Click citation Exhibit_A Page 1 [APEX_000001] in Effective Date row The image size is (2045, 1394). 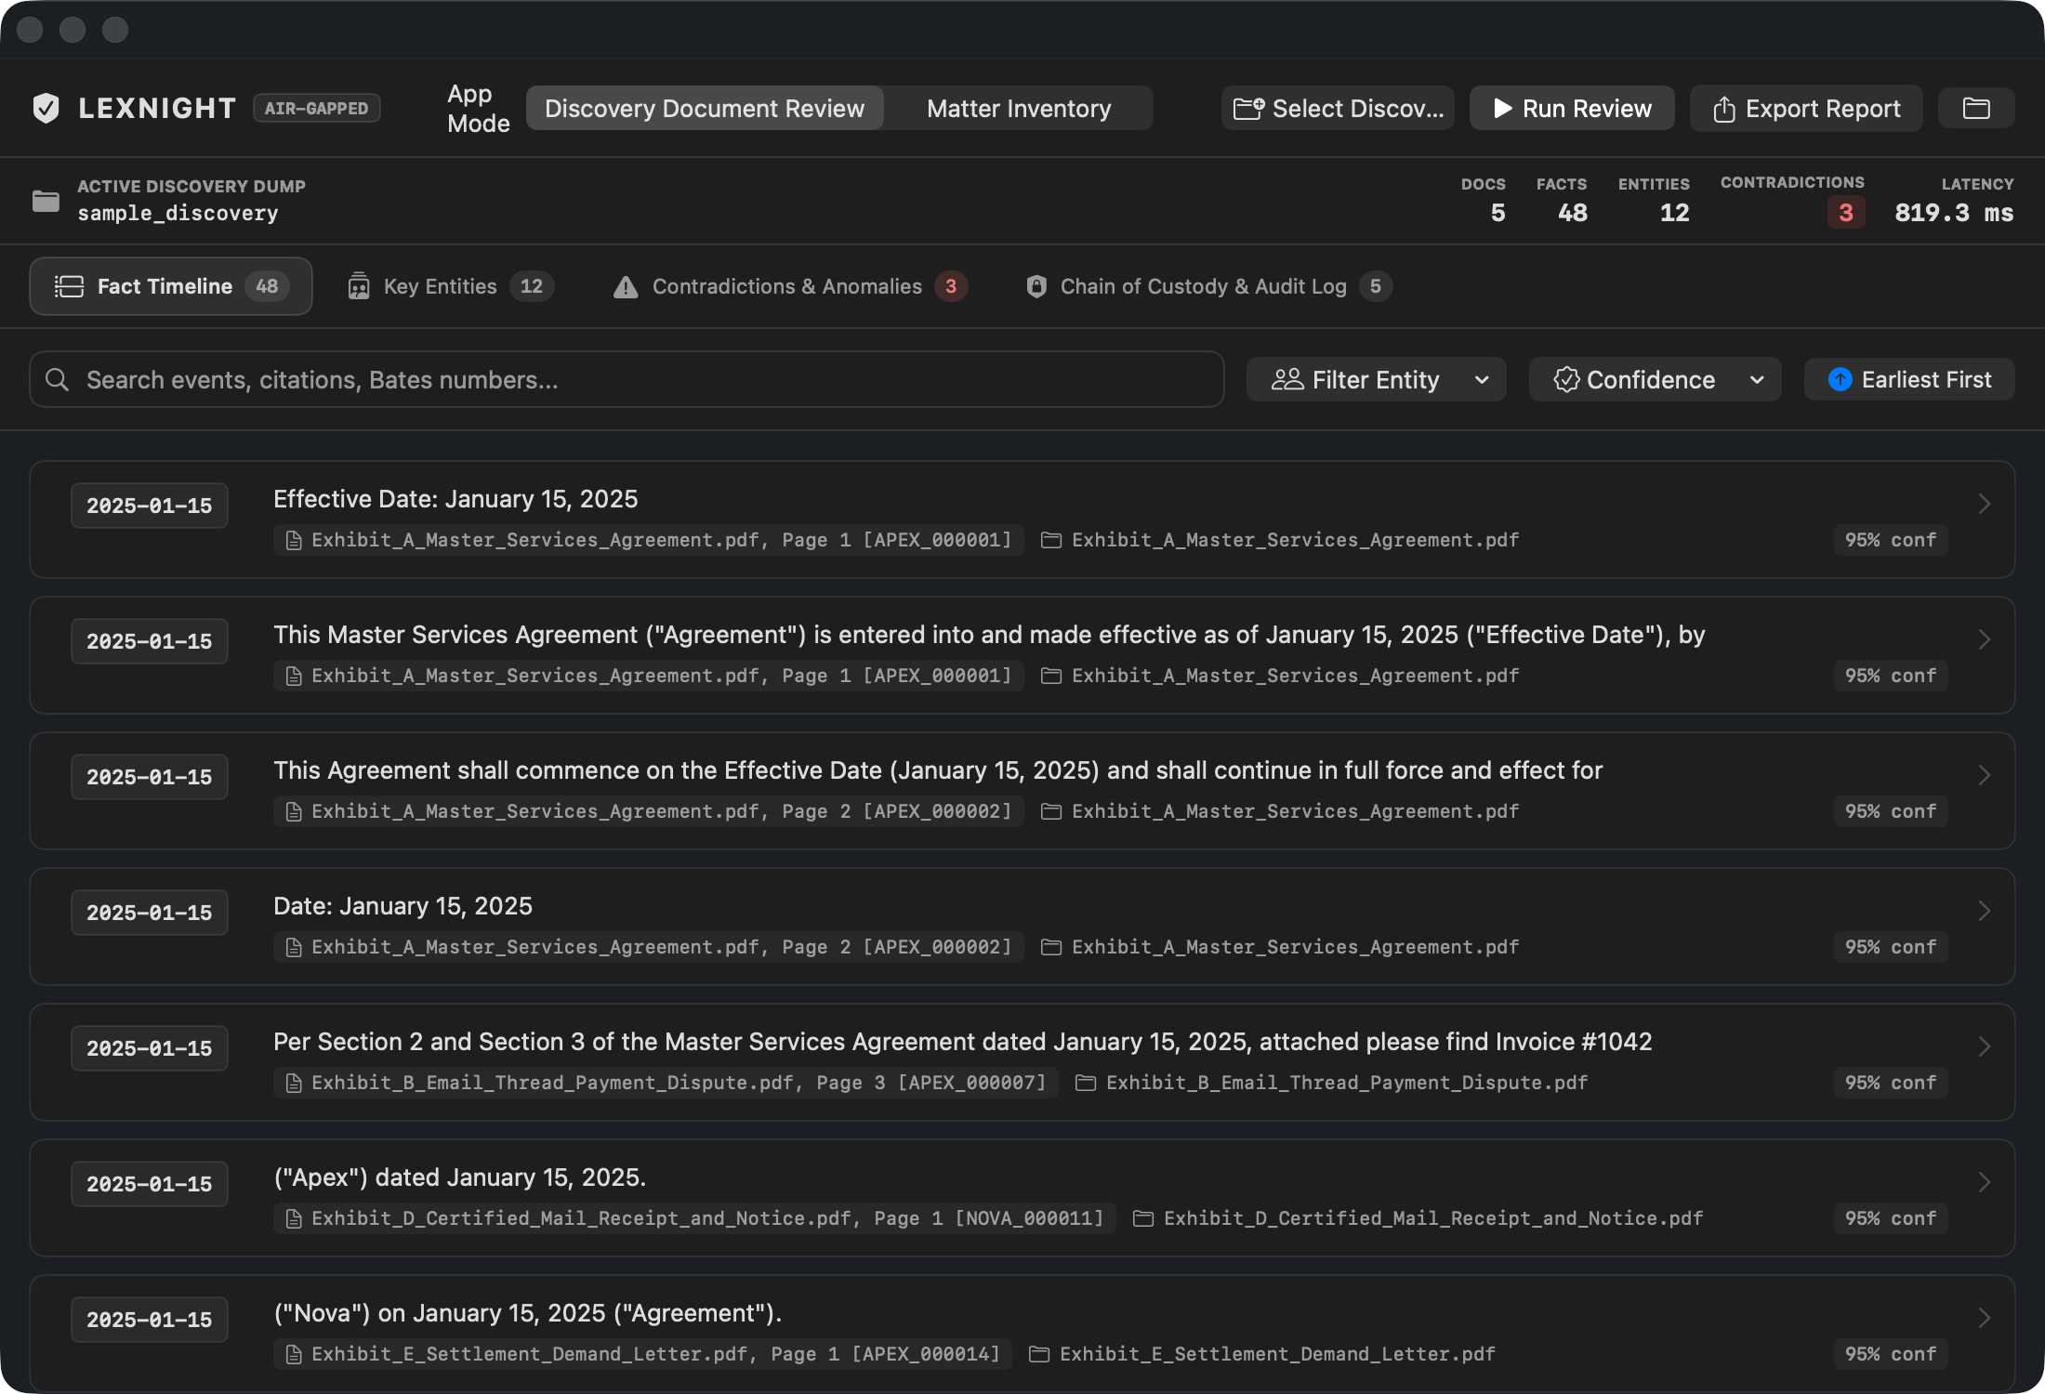[649, 540]
